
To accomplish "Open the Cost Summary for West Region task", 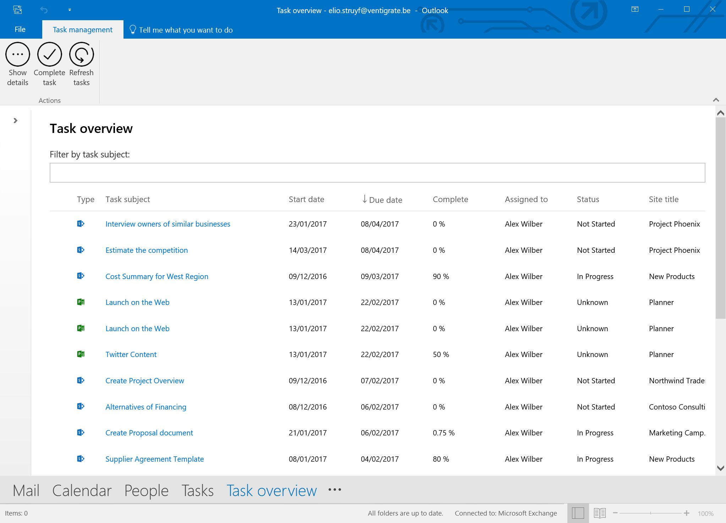I will pos(156,277).
